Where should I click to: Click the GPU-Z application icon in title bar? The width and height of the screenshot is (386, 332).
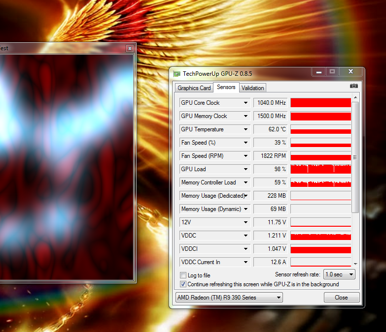click(x=176, y=74)
